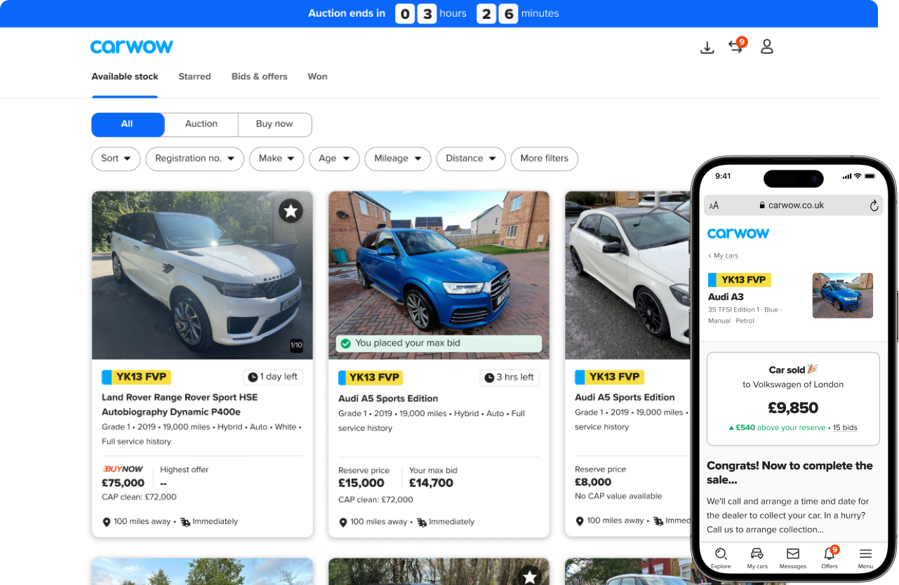This screenshot has height=585, width=899.
Task: Click YK13 FVP plate on Land Rover card
Action: 136,377
